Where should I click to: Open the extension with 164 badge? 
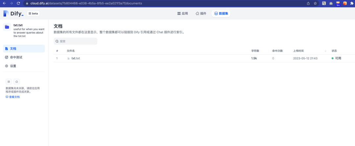point(338,3)
